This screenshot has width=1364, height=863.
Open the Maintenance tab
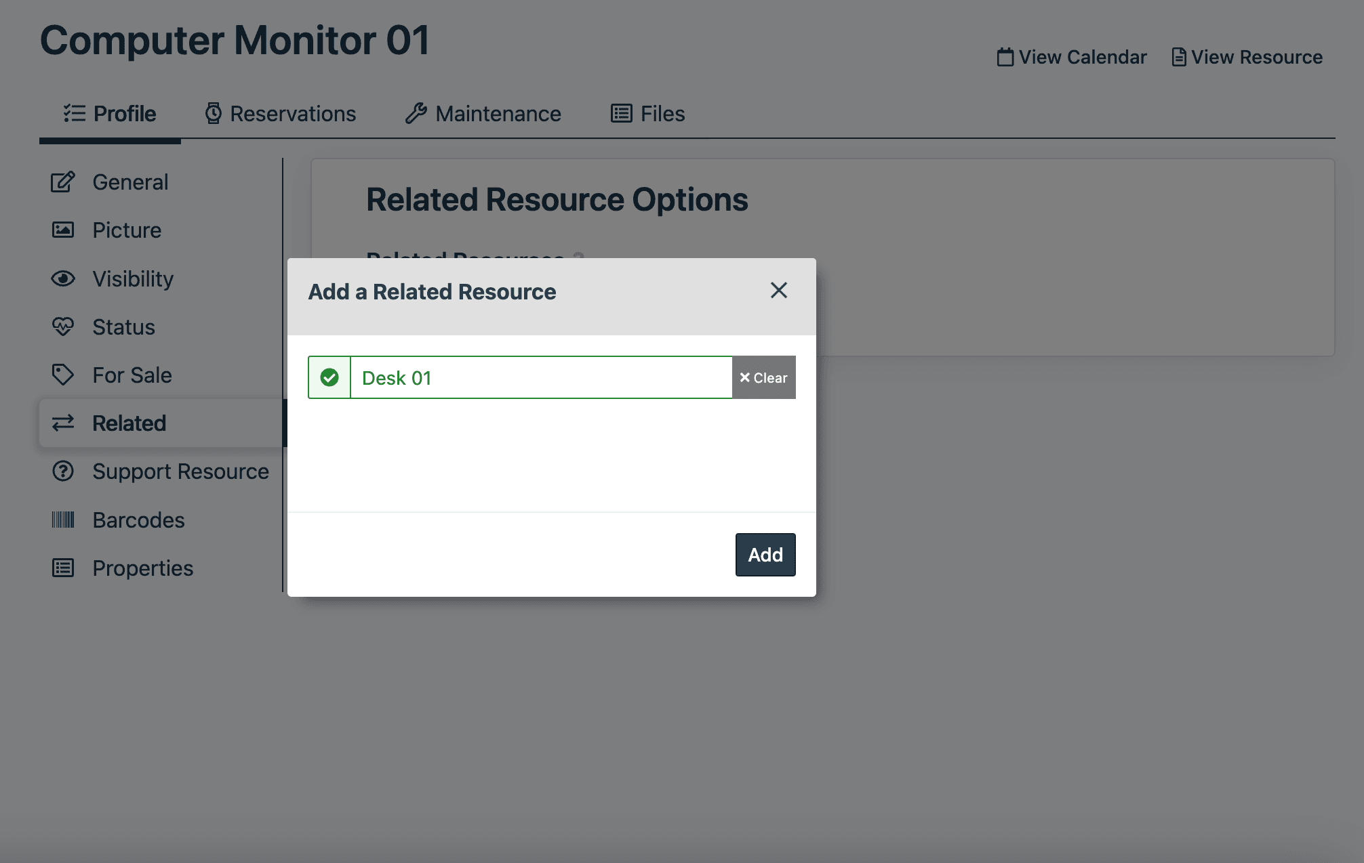point(483,114)
